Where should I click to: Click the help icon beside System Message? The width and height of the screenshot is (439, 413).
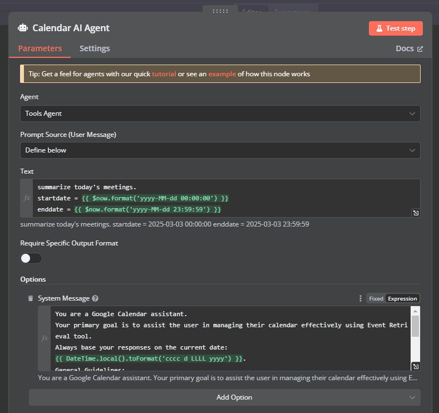pos(95,298)
